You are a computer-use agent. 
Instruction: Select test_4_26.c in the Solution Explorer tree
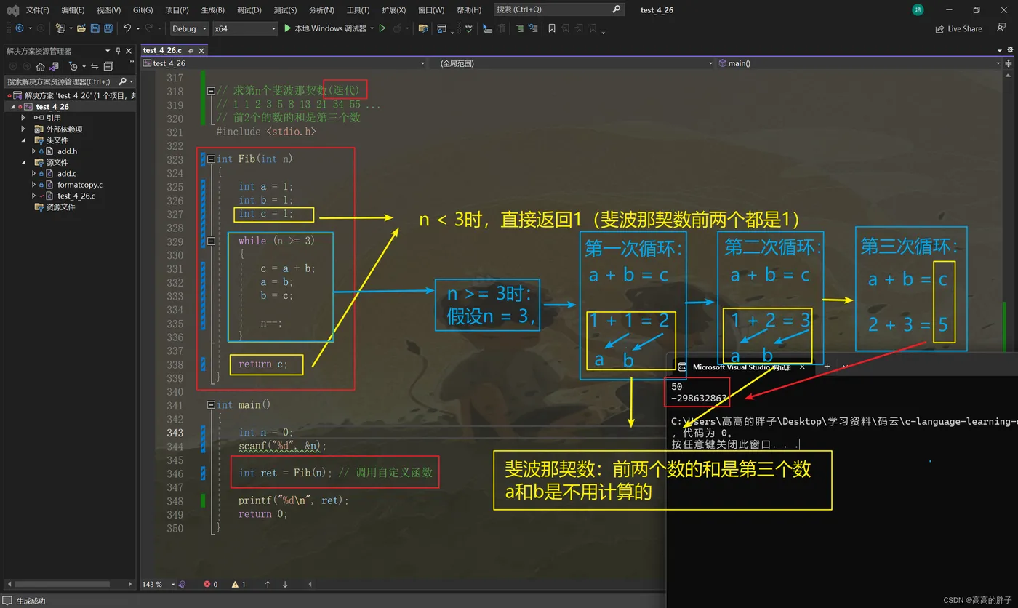click(76, 196)
